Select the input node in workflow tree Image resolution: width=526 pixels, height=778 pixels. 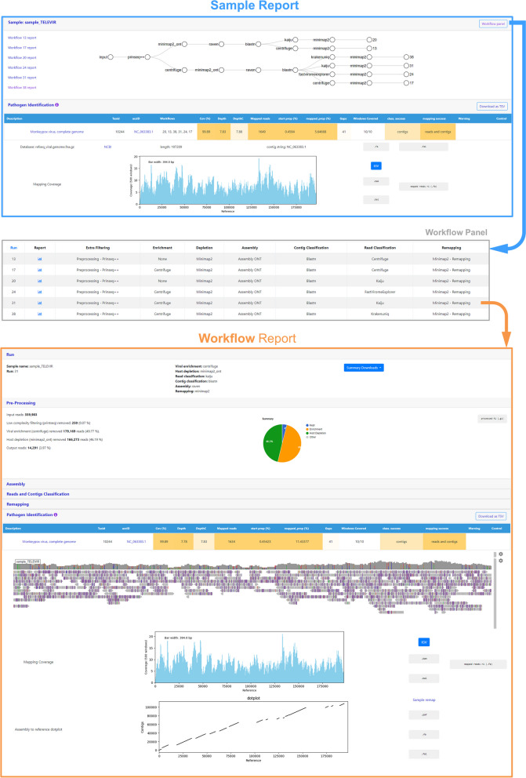pos(111,57)
